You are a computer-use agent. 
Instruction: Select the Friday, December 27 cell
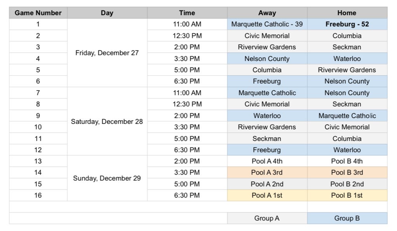tap(107, 53)
